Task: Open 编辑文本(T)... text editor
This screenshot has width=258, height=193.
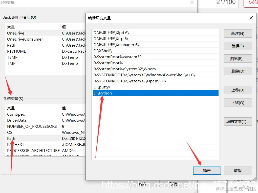Action: [x=238, y=121]
